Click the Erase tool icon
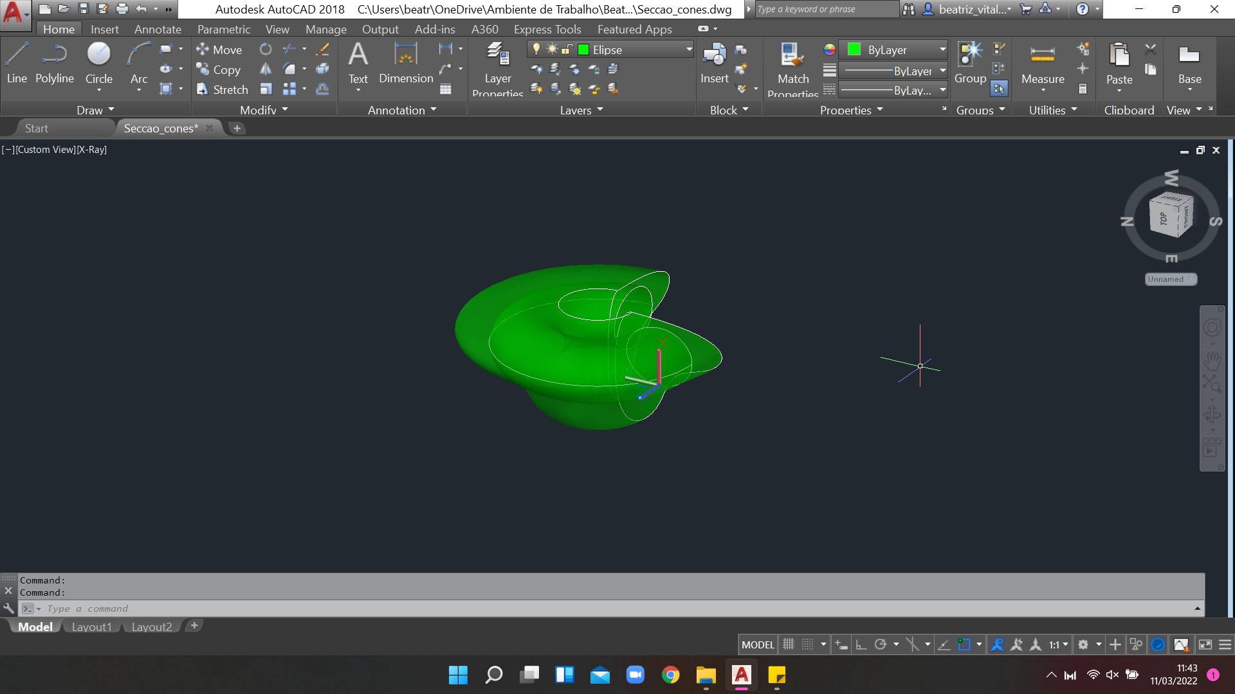The image size is (1235, 694). 322,49
